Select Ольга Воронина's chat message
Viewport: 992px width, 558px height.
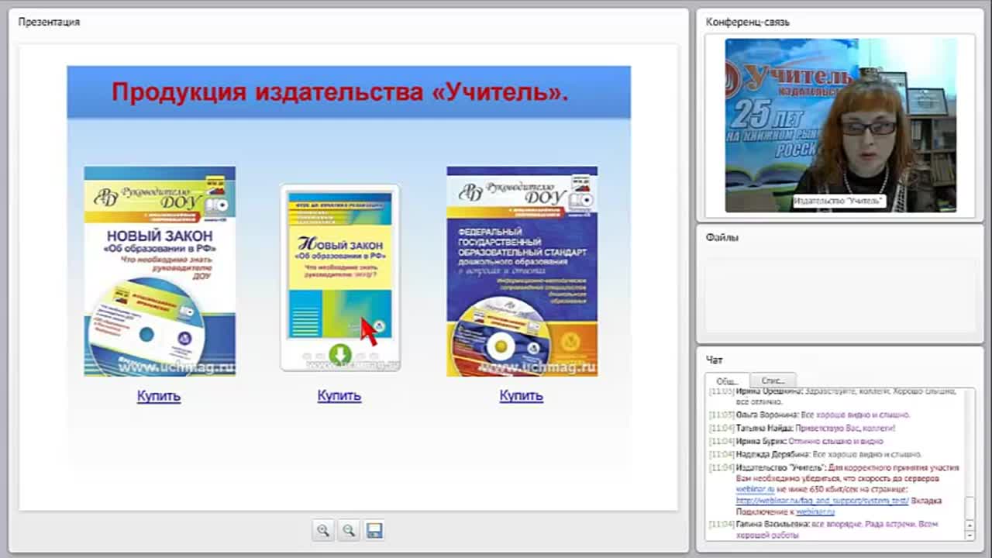pyautogui.click(x=810, y=415)
